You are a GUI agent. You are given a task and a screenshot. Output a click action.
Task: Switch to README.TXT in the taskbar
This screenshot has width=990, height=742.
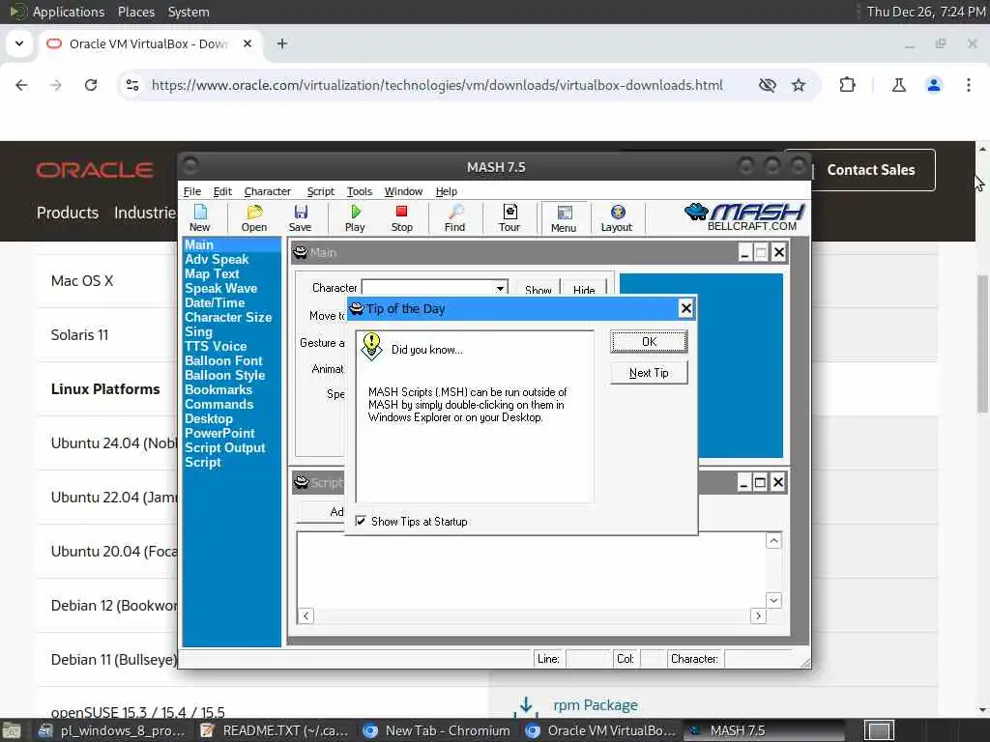pos(275,730)
